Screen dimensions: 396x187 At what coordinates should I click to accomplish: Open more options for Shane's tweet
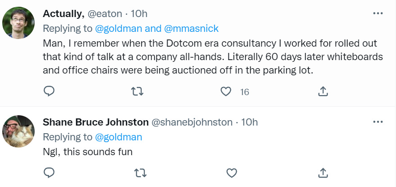[x=378, y=122]
